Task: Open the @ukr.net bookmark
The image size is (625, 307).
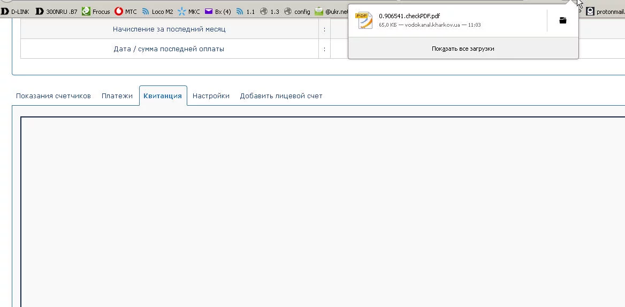Action: point(332,12)
